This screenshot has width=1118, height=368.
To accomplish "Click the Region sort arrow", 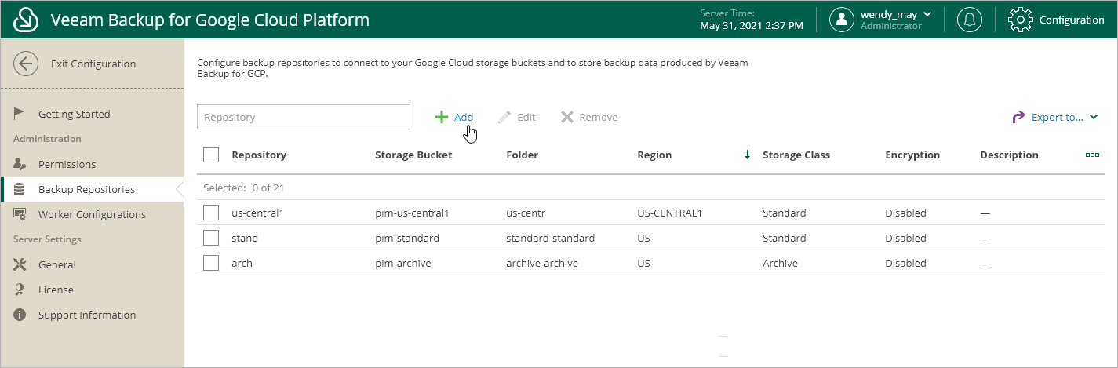I will [x=747, y=155].
